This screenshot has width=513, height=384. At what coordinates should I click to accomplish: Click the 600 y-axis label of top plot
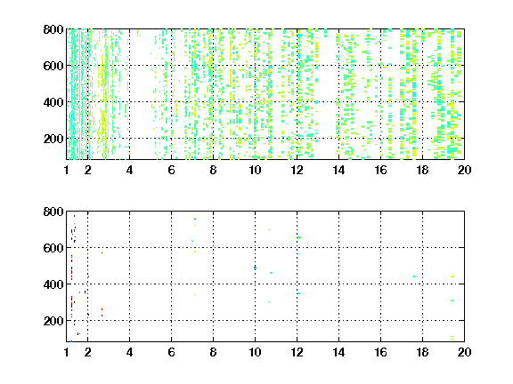click(53, 66)
